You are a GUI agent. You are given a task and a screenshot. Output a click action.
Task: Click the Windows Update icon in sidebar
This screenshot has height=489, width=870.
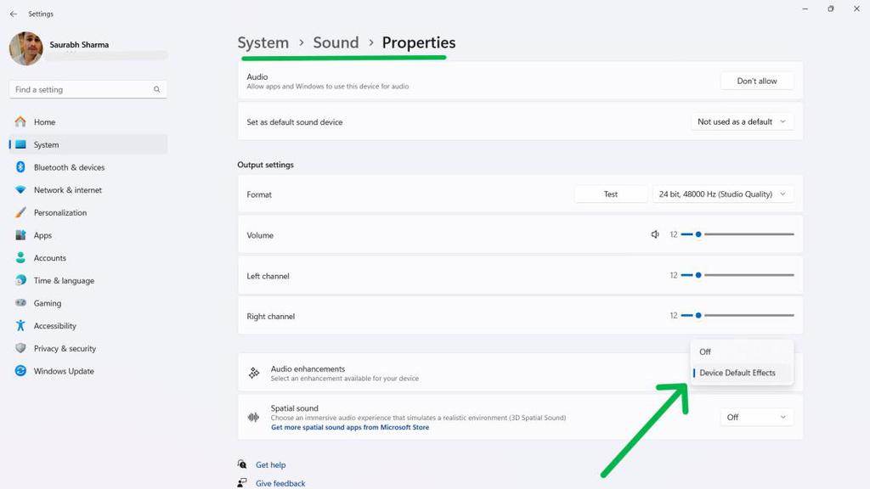click(x=20, y=371)
